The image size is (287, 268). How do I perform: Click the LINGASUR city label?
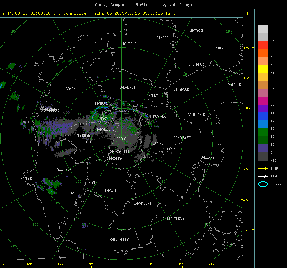[181, 89]
